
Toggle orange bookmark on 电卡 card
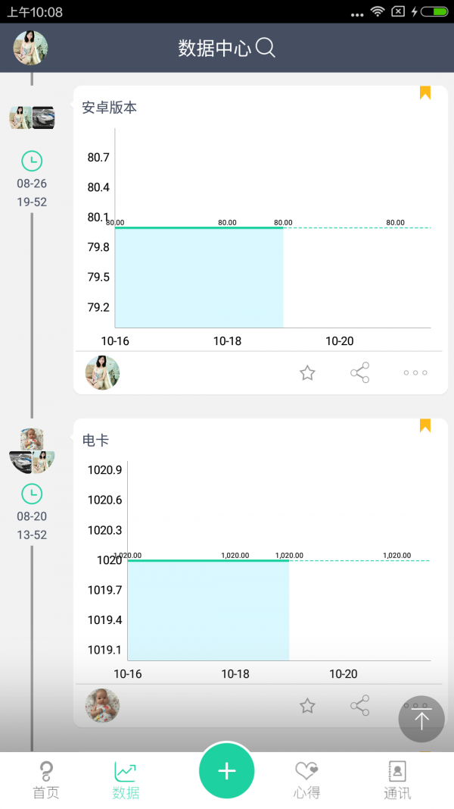[425, 425]
